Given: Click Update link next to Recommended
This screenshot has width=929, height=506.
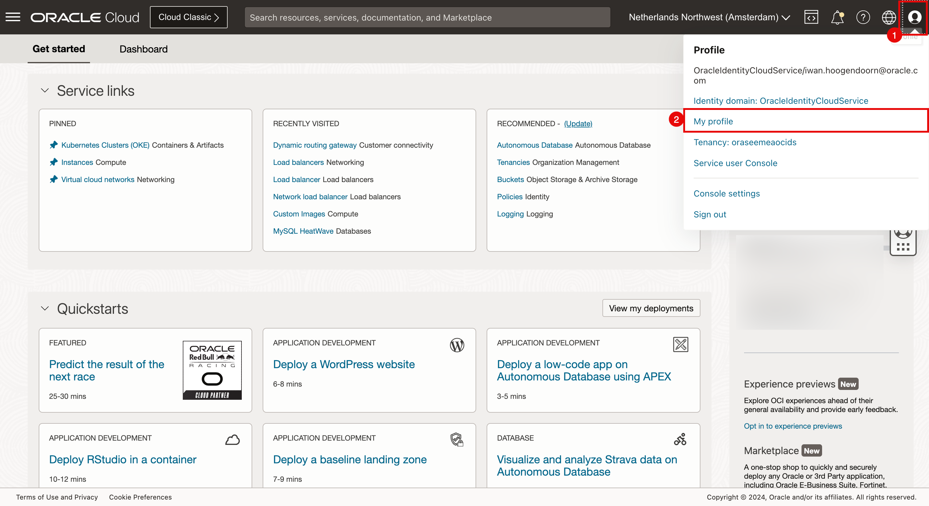Looking at the screenshot, I should point(578,124).
